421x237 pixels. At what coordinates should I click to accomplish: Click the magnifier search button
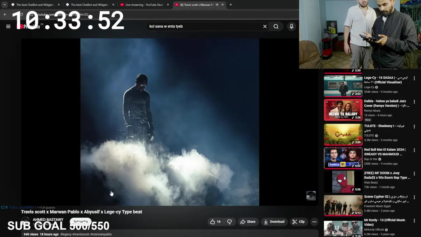tap(276, 26)
